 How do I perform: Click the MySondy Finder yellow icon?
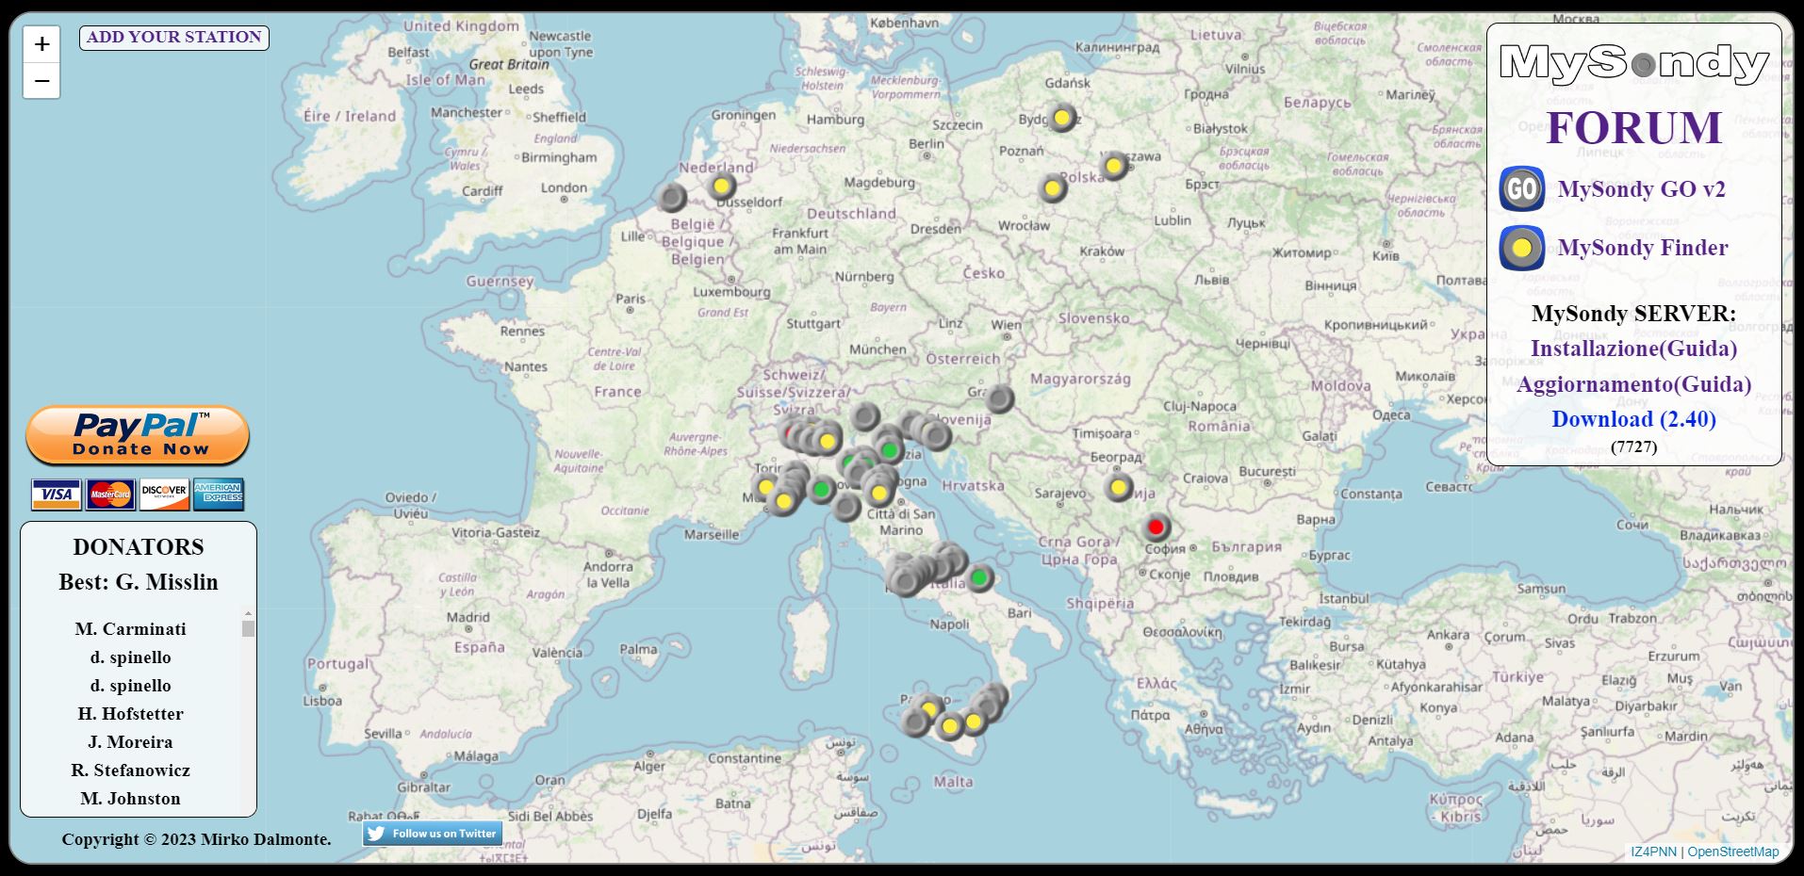1521,248
